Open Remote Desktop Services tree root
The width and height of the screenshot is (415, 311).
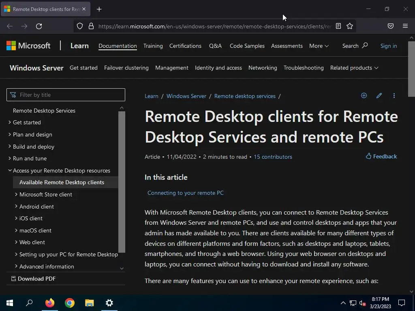click(x=44, y=111)
